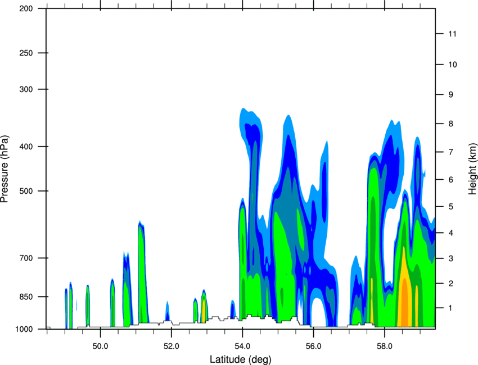Click the 2 km height label
478x365 pixels.
451,284
